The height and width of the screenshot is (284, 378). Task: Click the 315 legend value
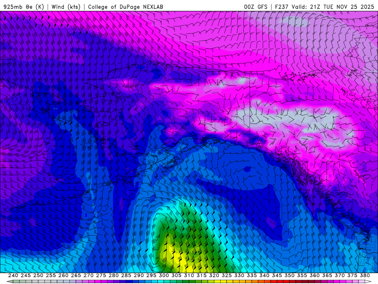(x=201, y=275)
